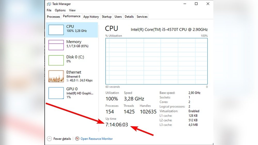Go to the Startup tab
This screenshot has width=258, height=145.
(107, 17)
